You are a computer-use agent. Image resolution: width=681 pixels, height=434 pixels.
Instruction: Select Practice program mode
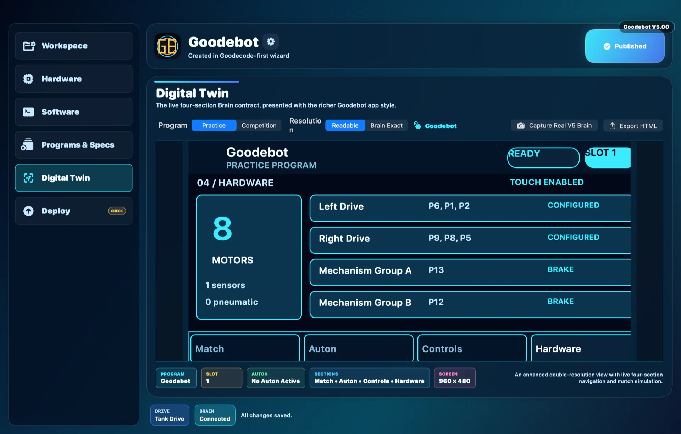click(x=214, y=125)
